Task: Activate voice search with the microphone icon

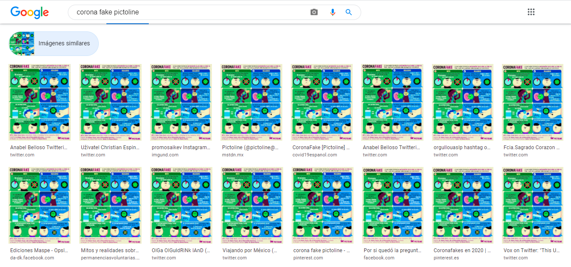Action: (332, 12)
